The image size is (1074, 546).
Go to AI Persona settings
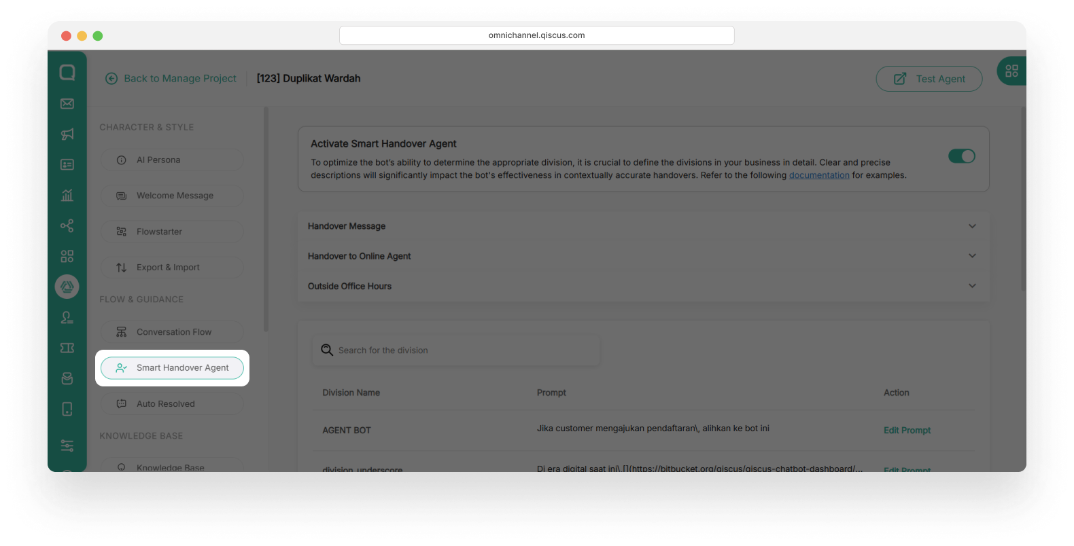point(173,160)
